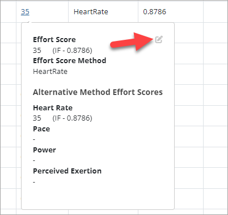Click Alternative Method Effort Scores heading
228x215 pixels.
98,92
